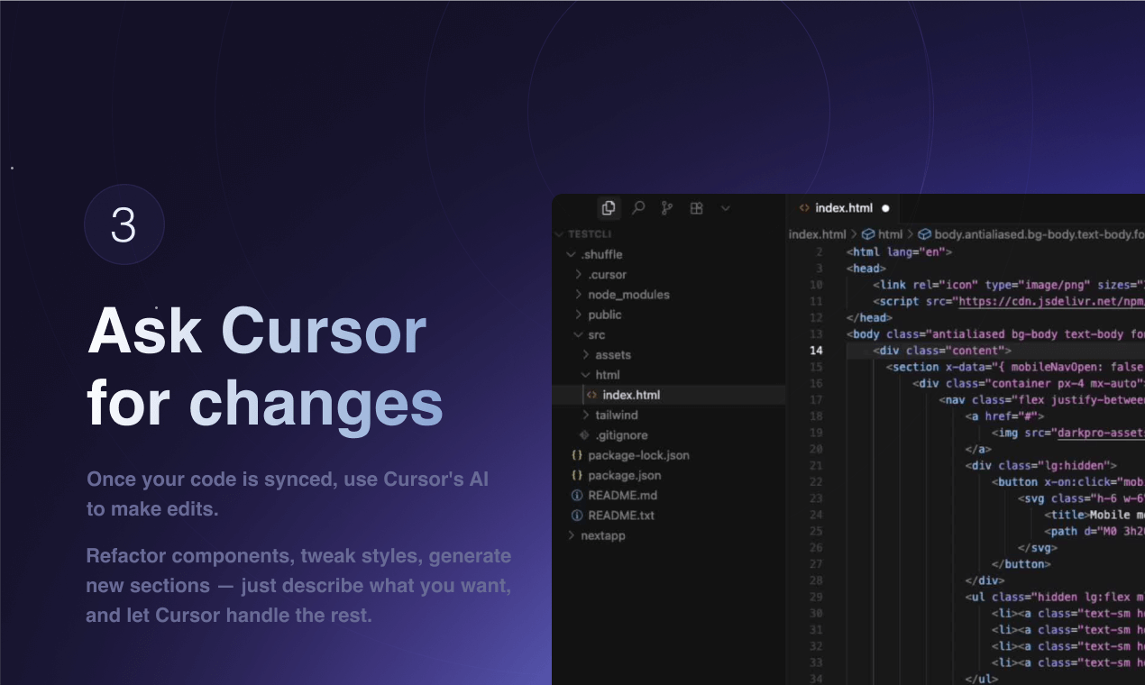Image resolution: width=1145 pixels, height=685 pixels.
Task: Open the Source Control branch icon
Action: pyautogui.click(x=667, y=208)
